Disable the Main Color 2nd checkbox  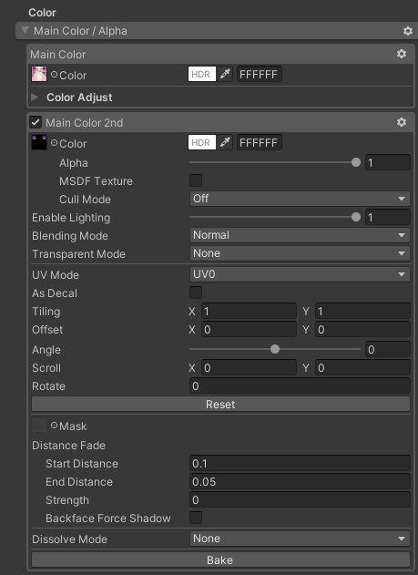[x=36, y=122]
